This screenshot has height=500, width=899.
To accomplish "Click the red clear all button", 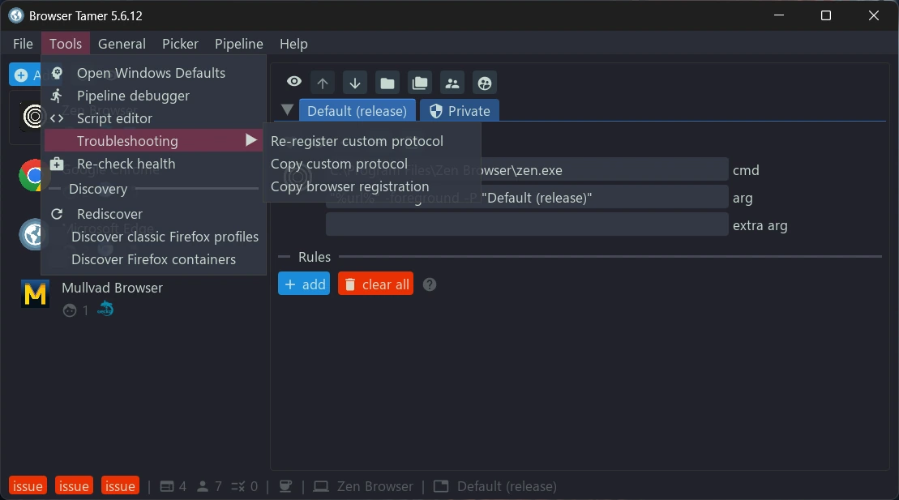I will pos(375,284).
